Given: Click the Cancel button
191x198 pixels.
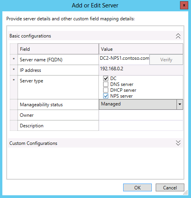Looking at the screenshot, I should pyautogui.click(x=170, y=187).
